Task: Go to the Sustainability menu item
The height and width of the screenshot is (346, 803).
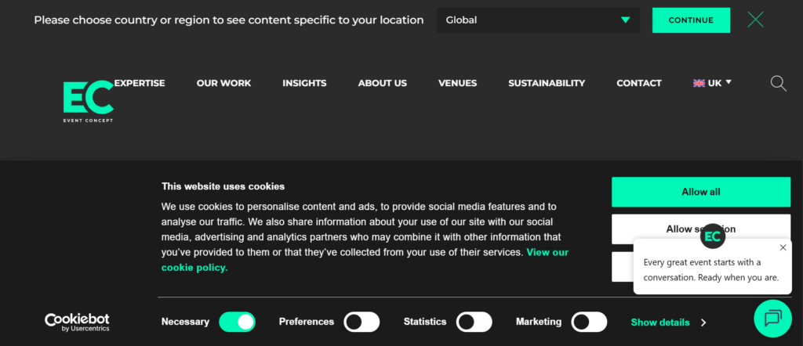Action: click(x=547, y=83)
